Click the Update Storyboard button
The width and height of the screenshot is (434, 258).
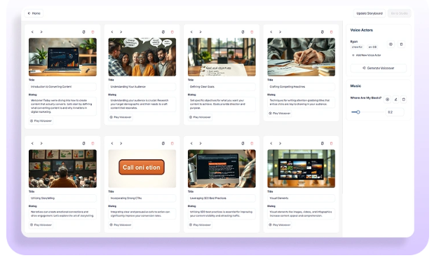point(369,13)
